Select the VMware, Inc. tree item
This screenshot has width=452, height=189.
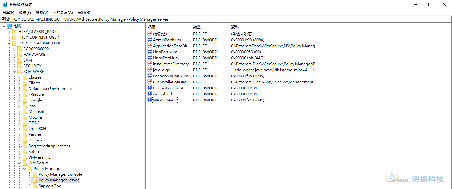[40, 157]
